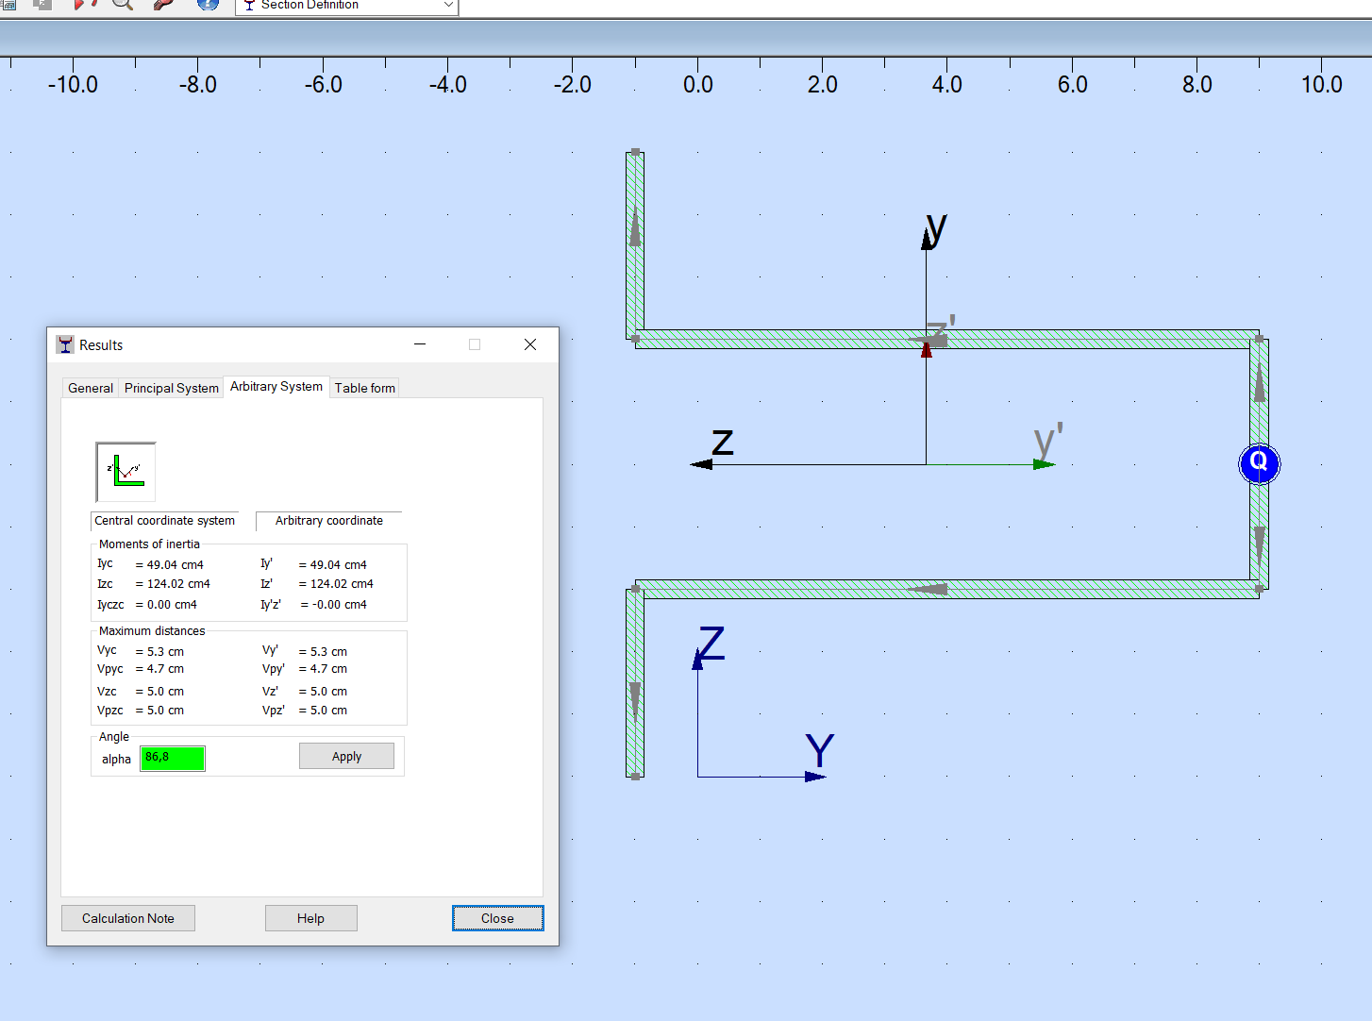Screen dimensions: 1372x1021
Task: Apply the alpha angle value
Action: [346, 756]
